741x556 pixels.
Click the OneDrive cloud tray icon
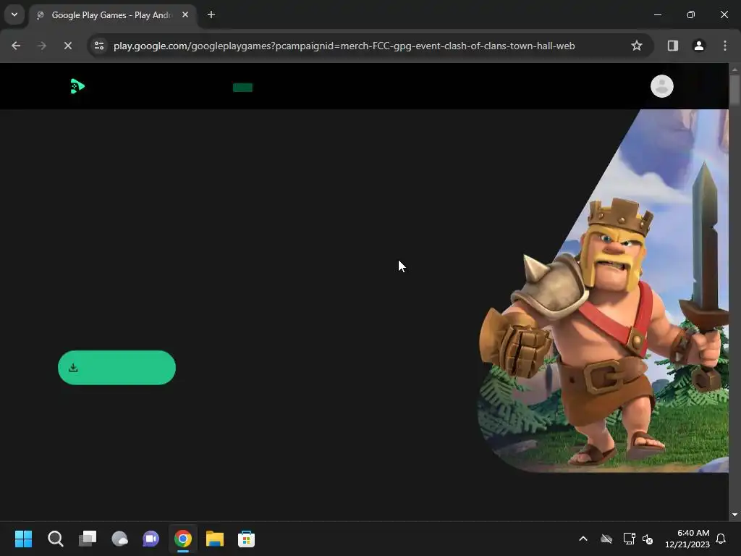606,539
